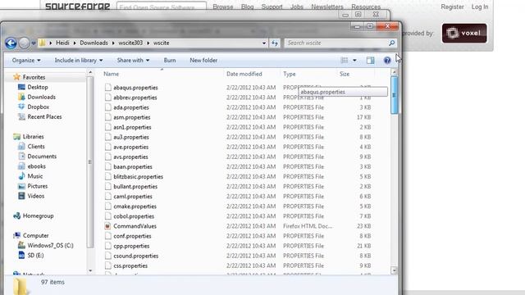Open address bar history dropdown arrow
The image size is (525, 295).
264,43
